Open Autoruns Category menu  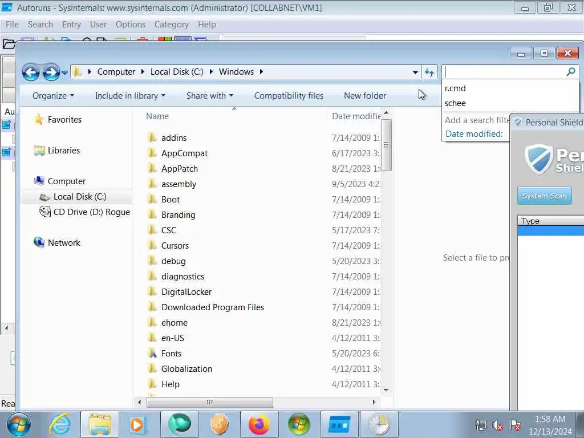pos(171,25)
